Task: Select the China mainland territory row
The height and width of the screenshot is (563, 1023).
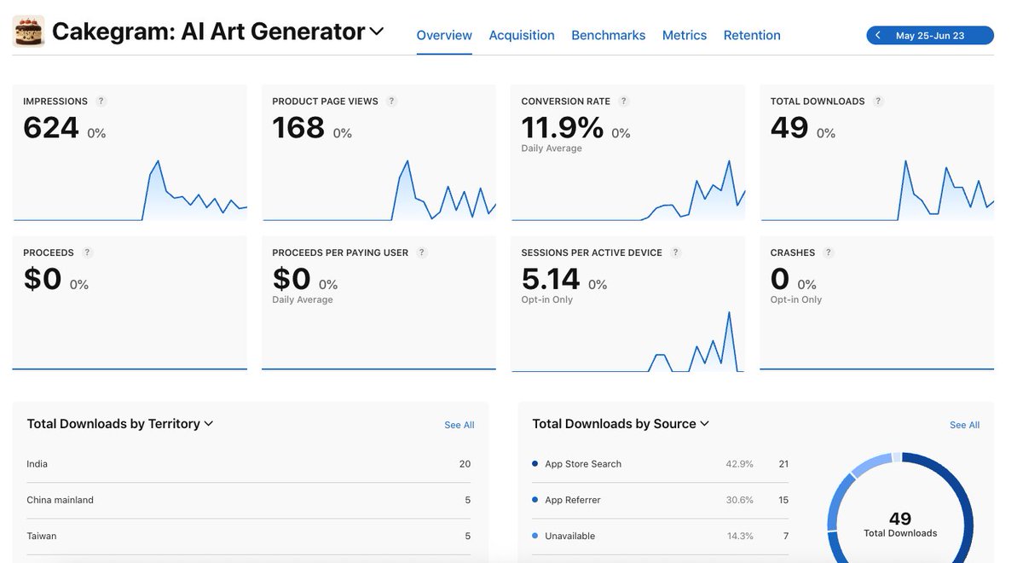Action: (x=248, y=500)
